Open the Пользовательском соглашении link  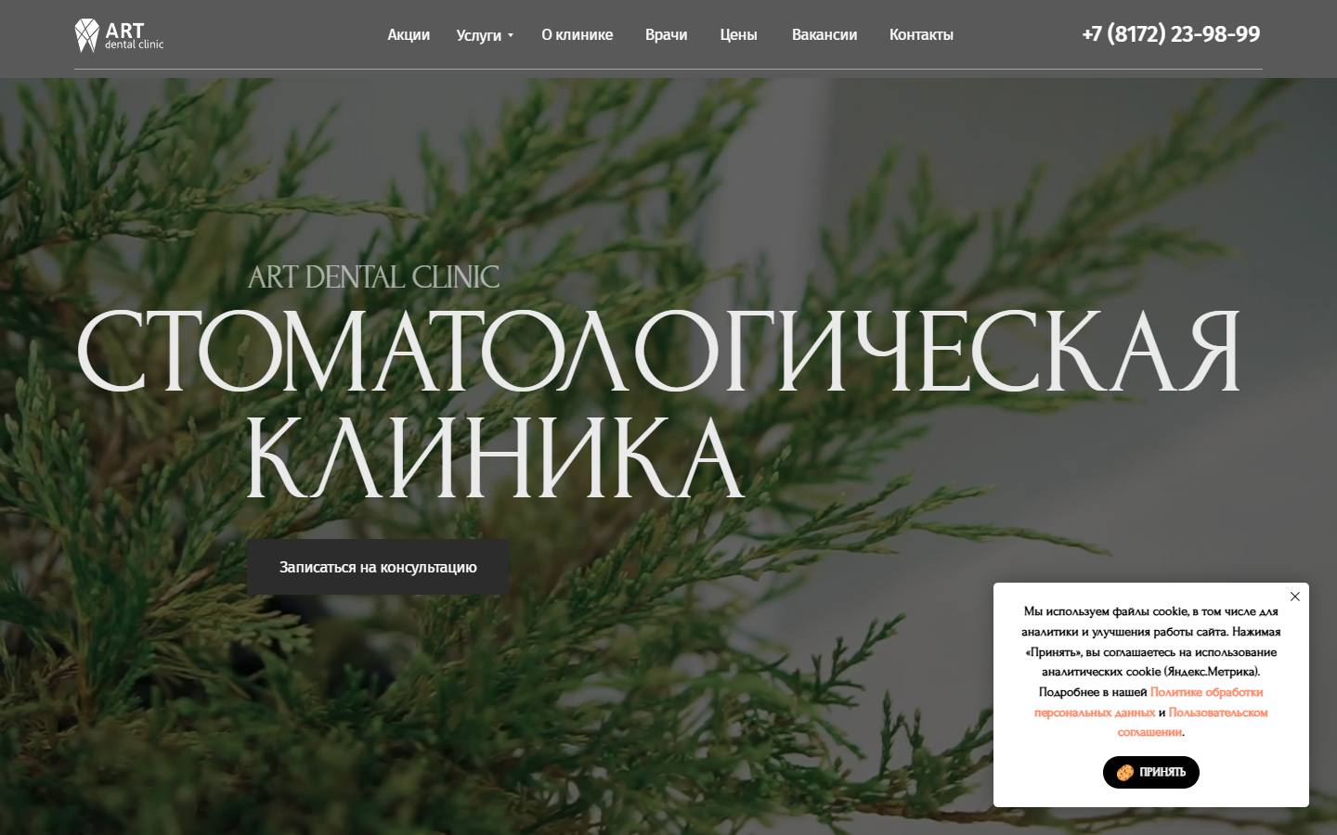1193,722
